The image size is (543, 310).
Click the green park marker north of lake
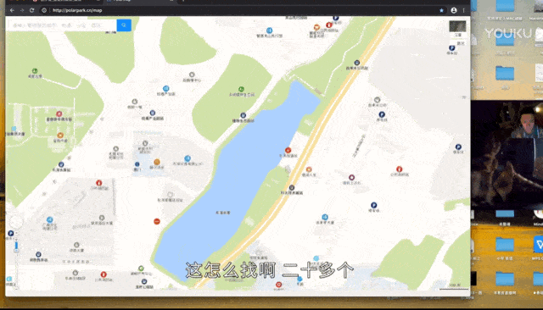coord(241,89)
